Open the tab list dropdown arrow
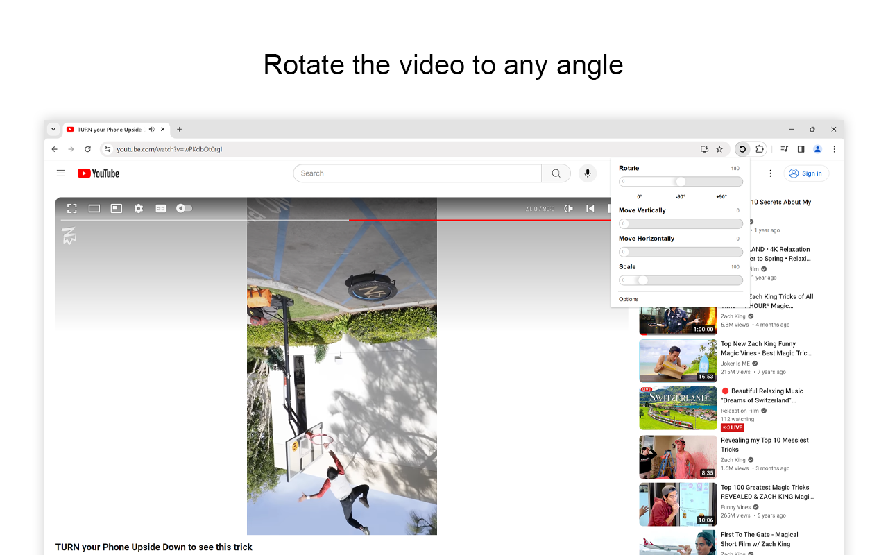Viewport: 888px width, 555px height. pos(53,129)
